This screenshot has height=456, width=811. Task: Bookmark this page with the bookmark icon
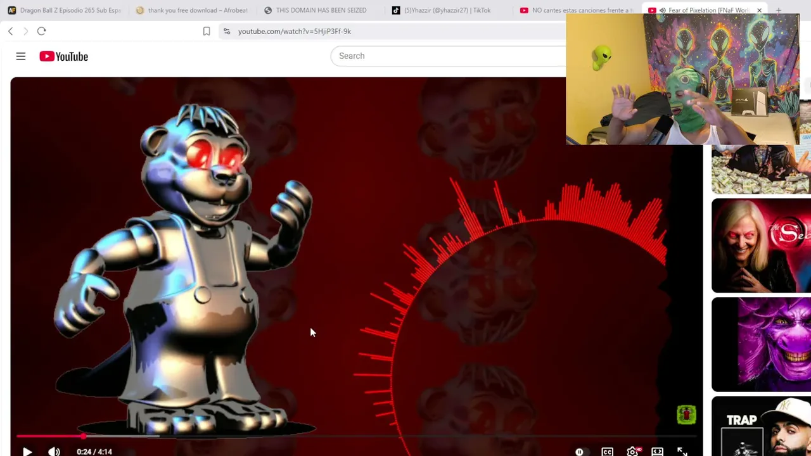207,31
